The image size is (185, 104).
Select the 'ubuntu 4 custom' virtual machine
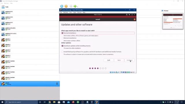30,78
